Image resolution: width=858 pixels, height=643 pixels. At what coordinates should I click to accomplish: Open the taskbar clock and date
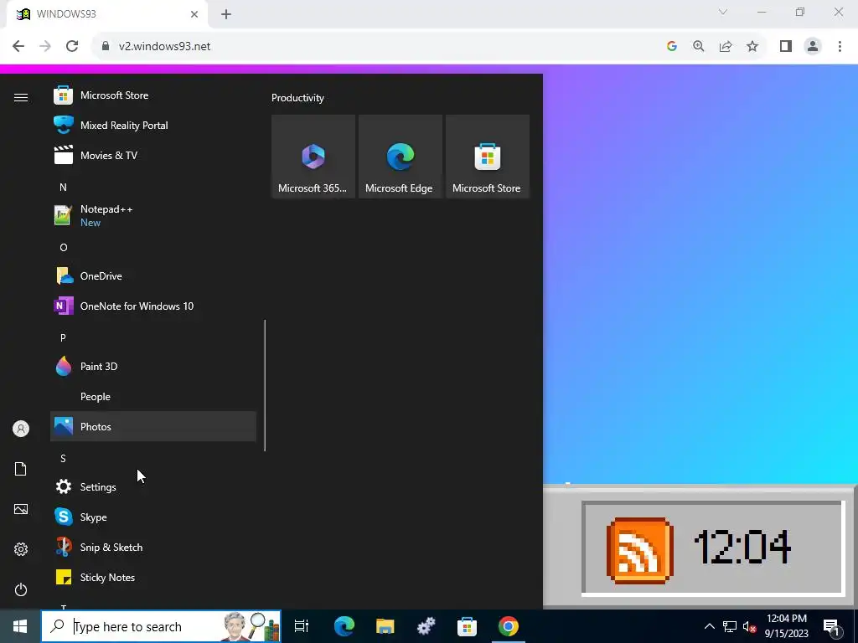click(x=786, y=626)
